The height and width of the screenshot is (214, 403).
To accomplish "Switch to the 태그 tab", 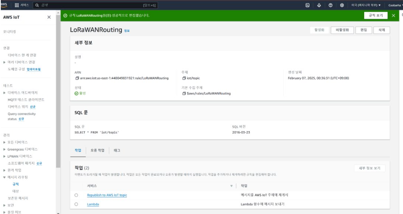I will [117, 151].
